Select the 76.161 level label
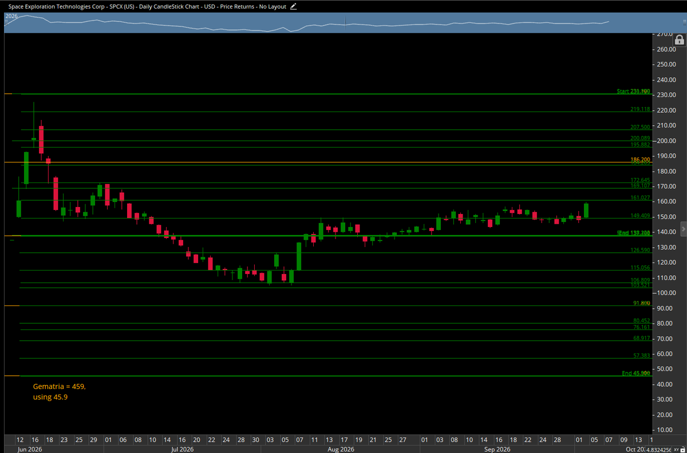687x453 pixels. [x=641, y=327]
